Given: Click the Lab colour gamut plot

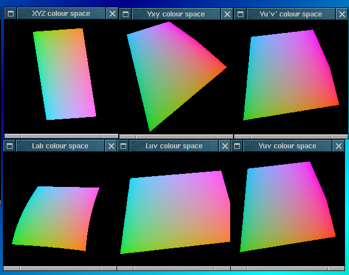Looking at the screenshot, I should 56,219.
